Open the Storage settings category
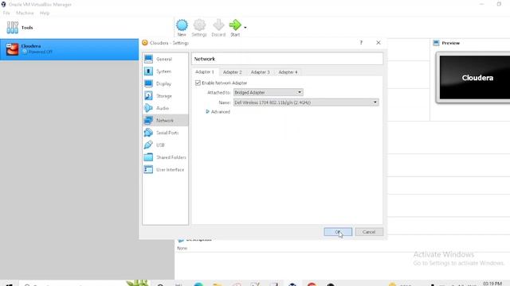 (165, 96)
